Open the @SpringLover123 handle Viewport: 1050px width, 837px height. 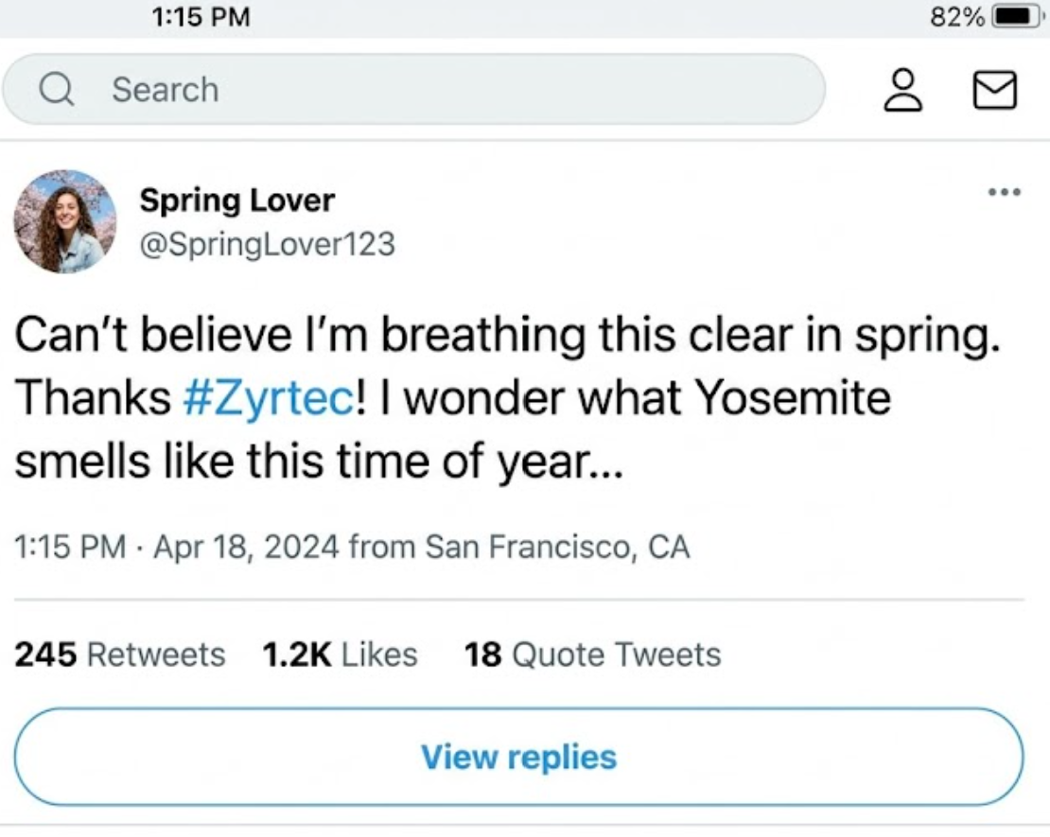(267, 244)
